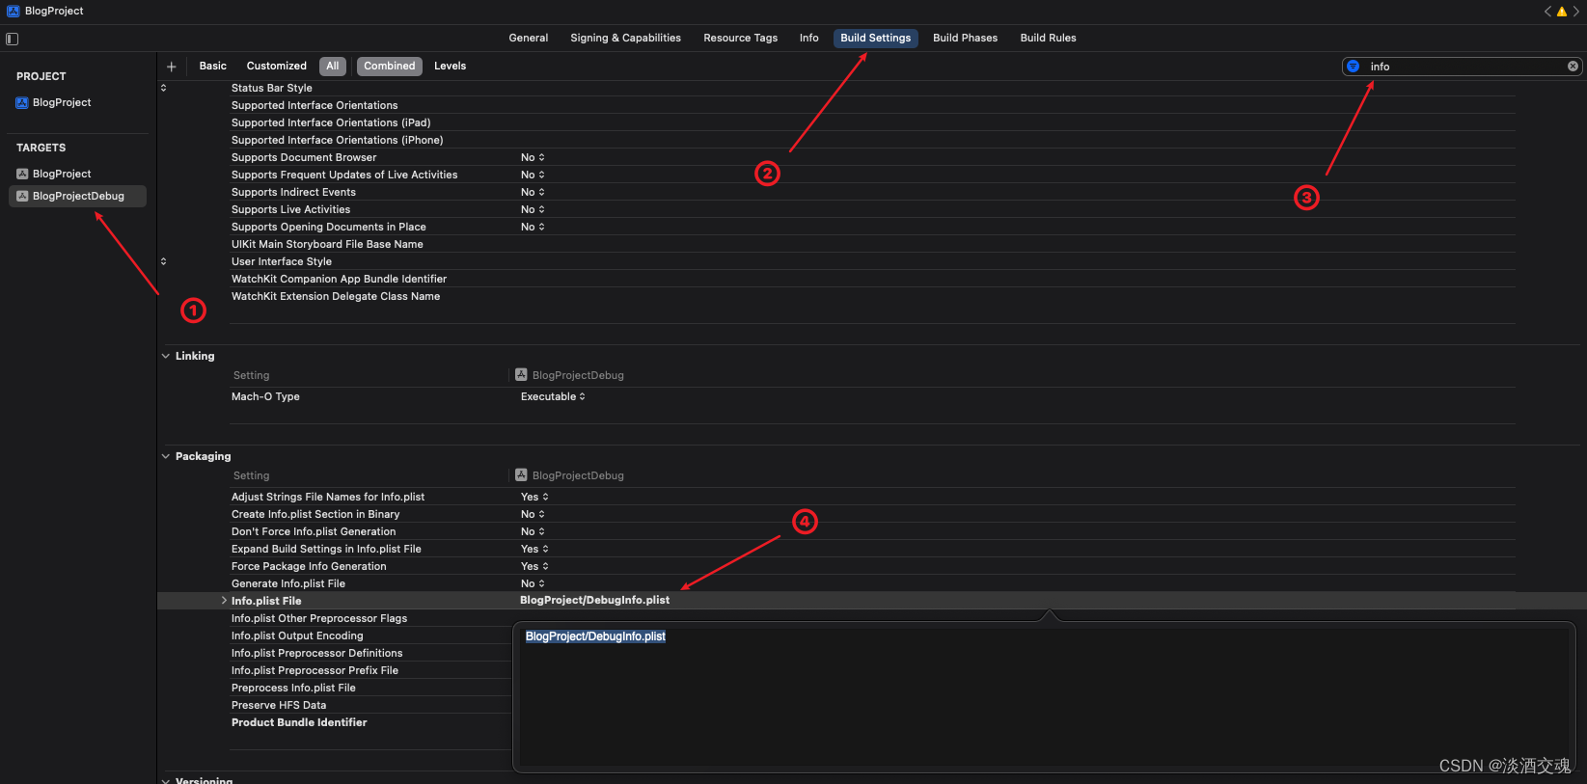
Task: Open Signing & Capabilities tab
Action: 625,38
